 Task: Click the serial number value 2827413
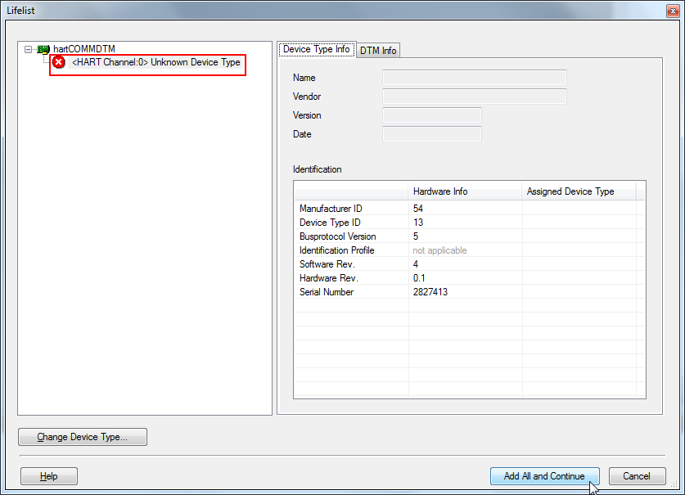click(x=430, y=292)
